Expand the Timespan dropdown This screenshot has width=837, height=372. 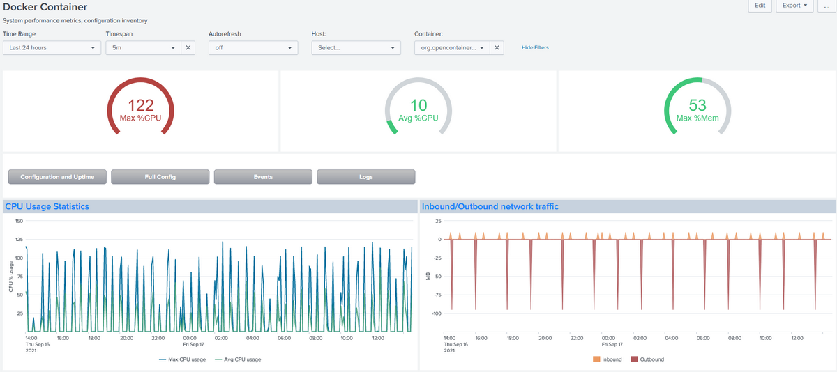144,48
